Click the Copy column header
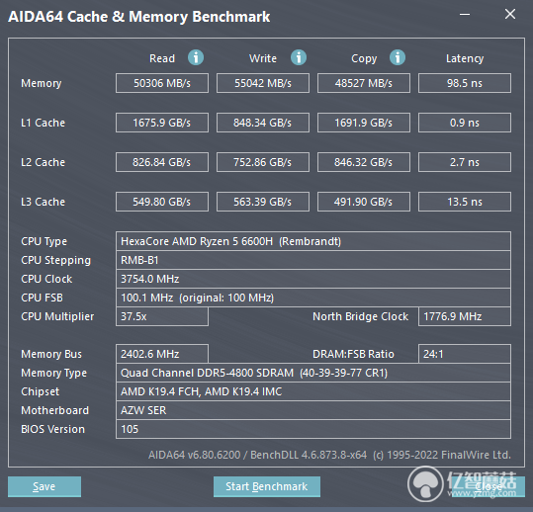Screen dimensions: 533x512 pyautogui.click(x=364, y=59)
